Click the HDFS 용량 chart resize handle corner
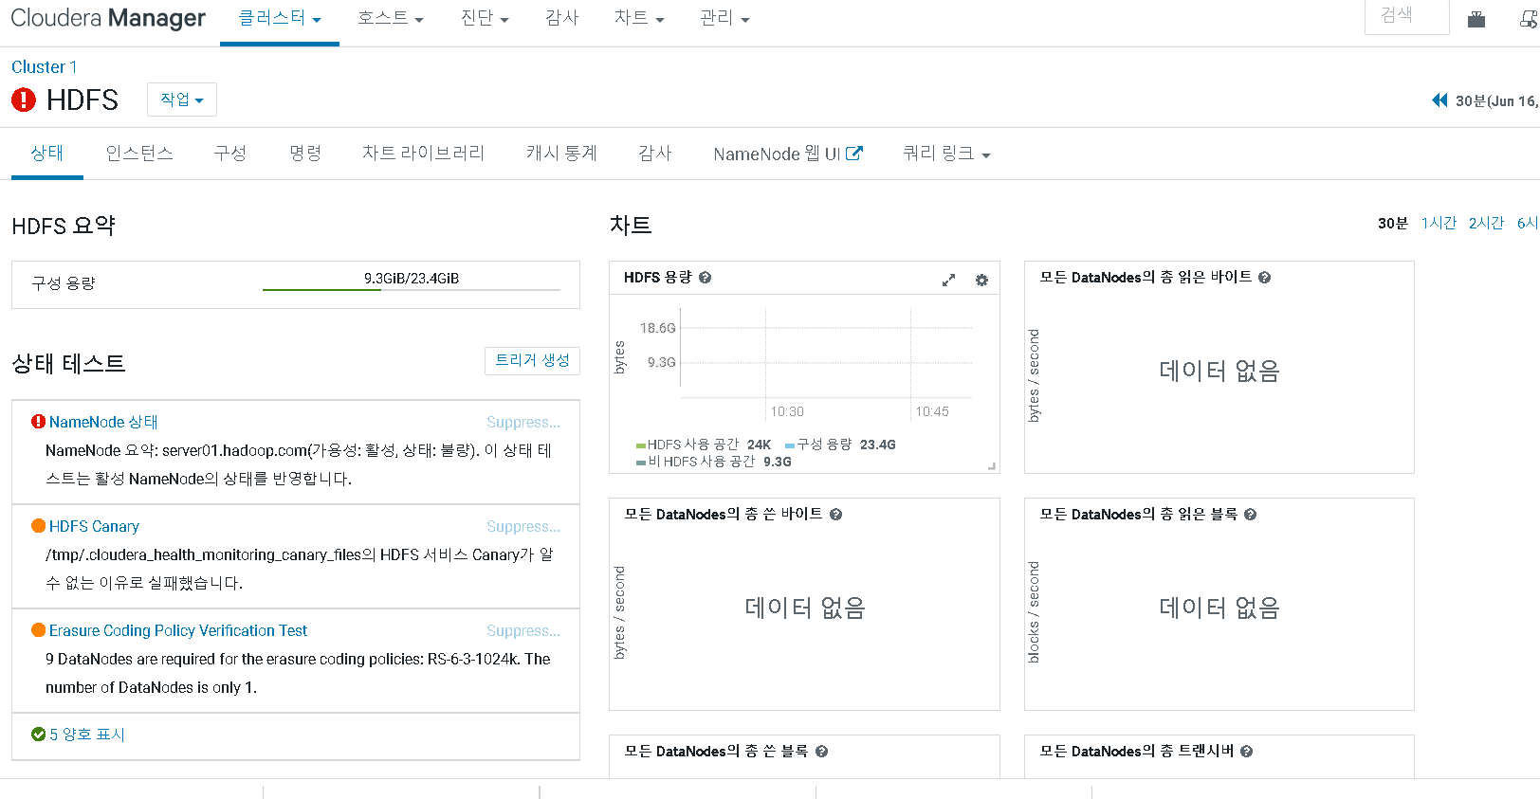 pos(992,465)
